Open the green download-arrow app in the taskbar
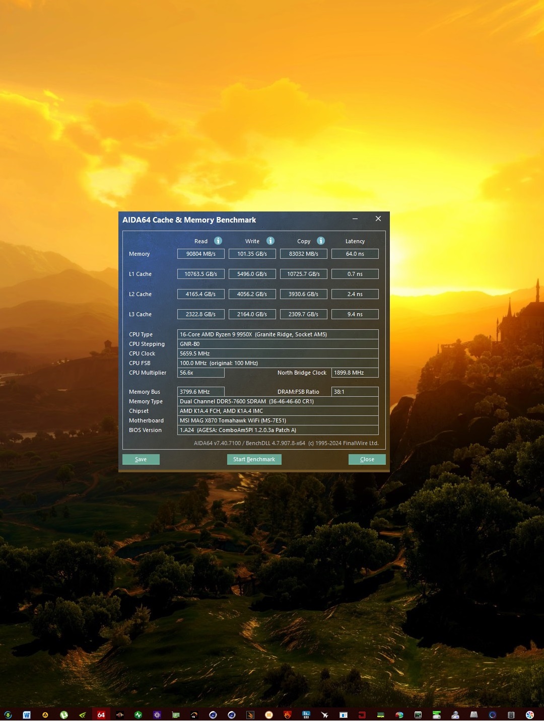544x721 pixels. click(8, 714)
